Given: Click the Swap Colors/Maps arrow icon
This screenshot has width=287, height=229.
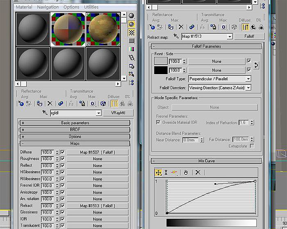Looking at the screenshot, I should [x=256, y=65].
